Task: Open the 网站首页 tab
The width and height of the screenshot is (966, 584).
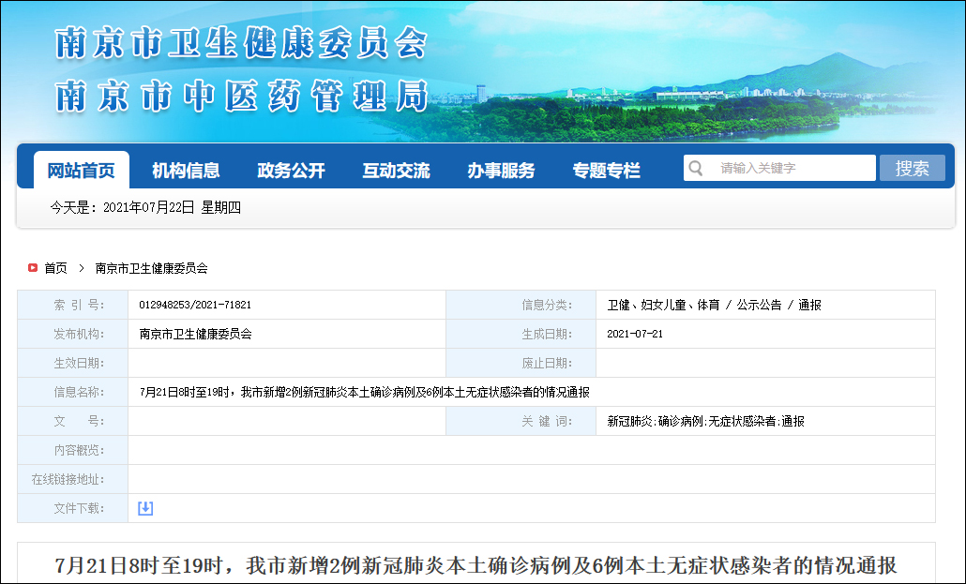Action: tap(82, 170)
